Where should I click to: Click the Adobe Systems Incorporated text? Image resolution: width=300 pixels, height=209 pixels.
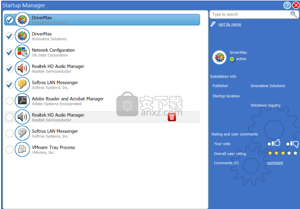pyautogui.click(x=57, y=104)
